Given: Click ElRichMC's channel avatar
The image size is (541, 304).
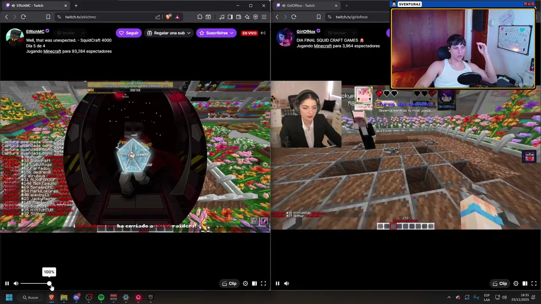Looking at the screenshot, I should coord(15,37).
